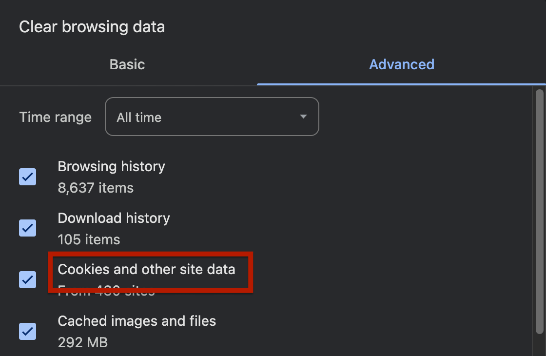Screen dimensions: 546x356
Task: Click inside the All time combo box
Action: tap(195, 117)
